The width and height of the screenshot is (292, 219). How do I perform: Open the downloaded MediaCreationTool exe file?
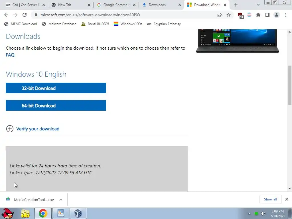click(x=30, y=200)
